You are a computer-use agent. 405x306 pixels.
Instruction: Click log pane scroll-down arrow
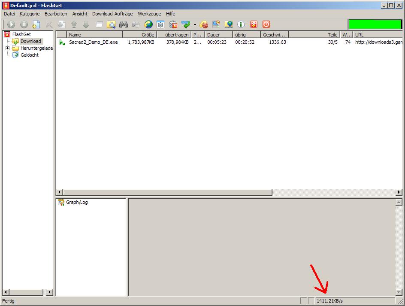[x=399, y=292]
